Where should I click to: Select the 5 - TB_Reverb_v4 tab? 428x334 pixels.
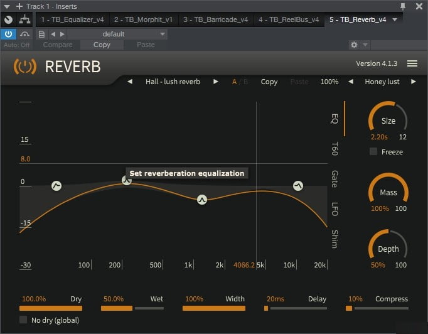coord(358,19)
